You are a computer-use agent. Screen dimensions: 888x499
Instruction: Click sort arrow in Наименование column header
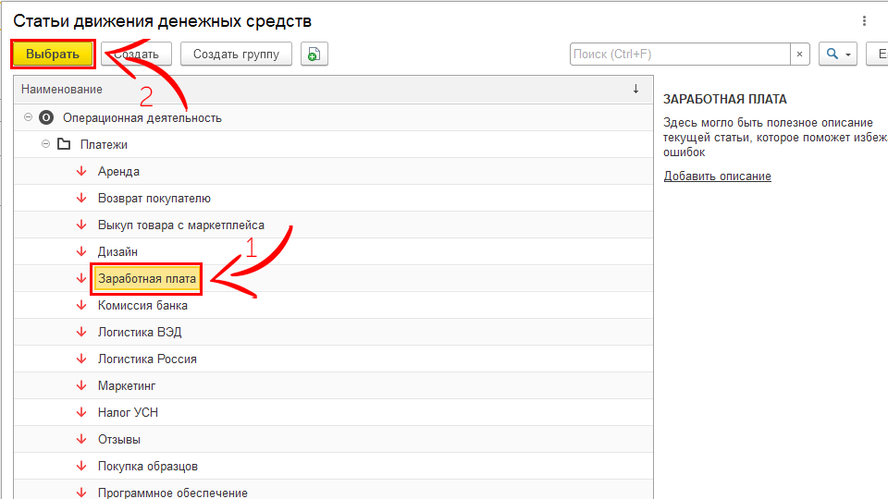click(x=635, y=90)
